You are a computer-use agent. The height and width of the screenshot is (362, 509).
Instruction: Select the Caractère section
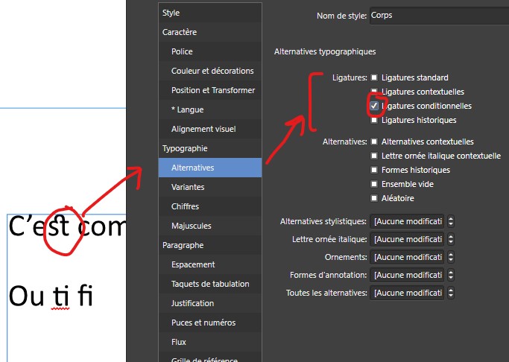[x=210, y=32]
